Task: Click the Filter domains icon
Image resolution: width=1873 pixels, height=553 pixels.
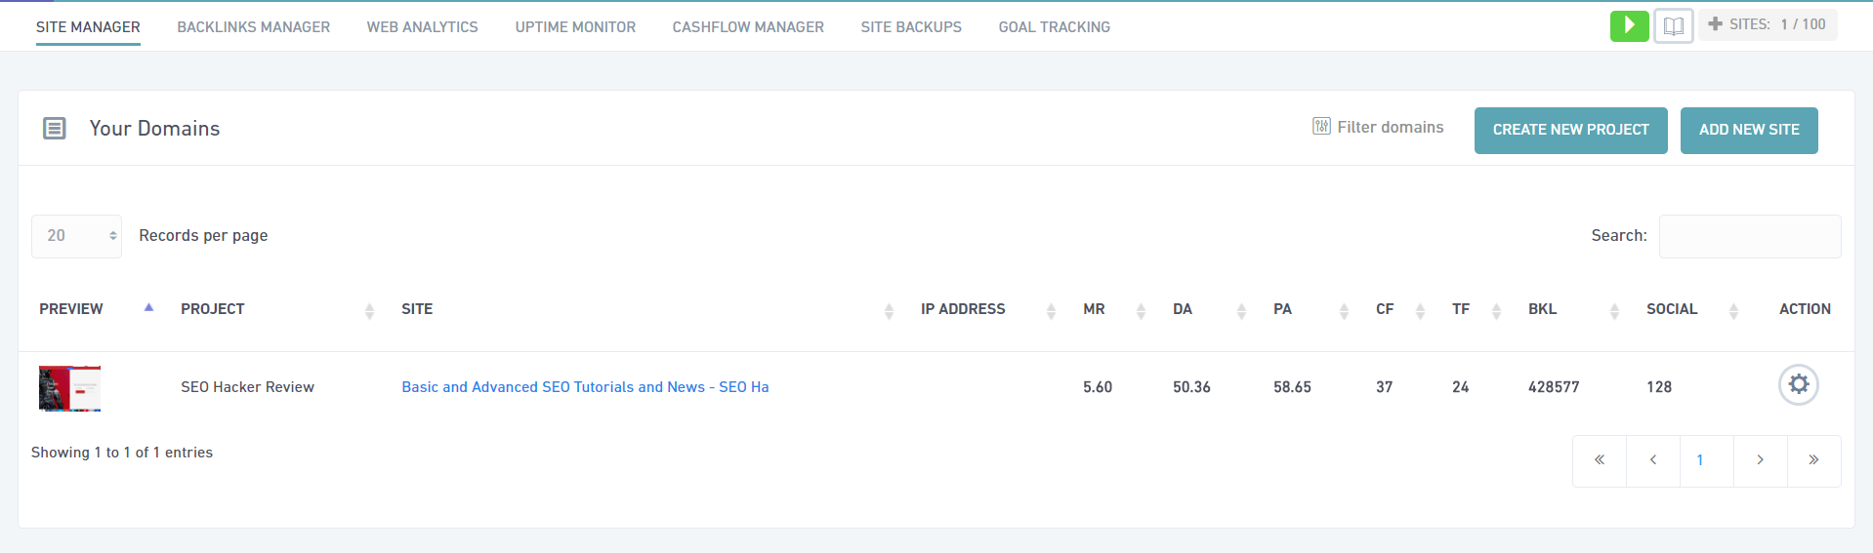Action: tap(1321, 127)
